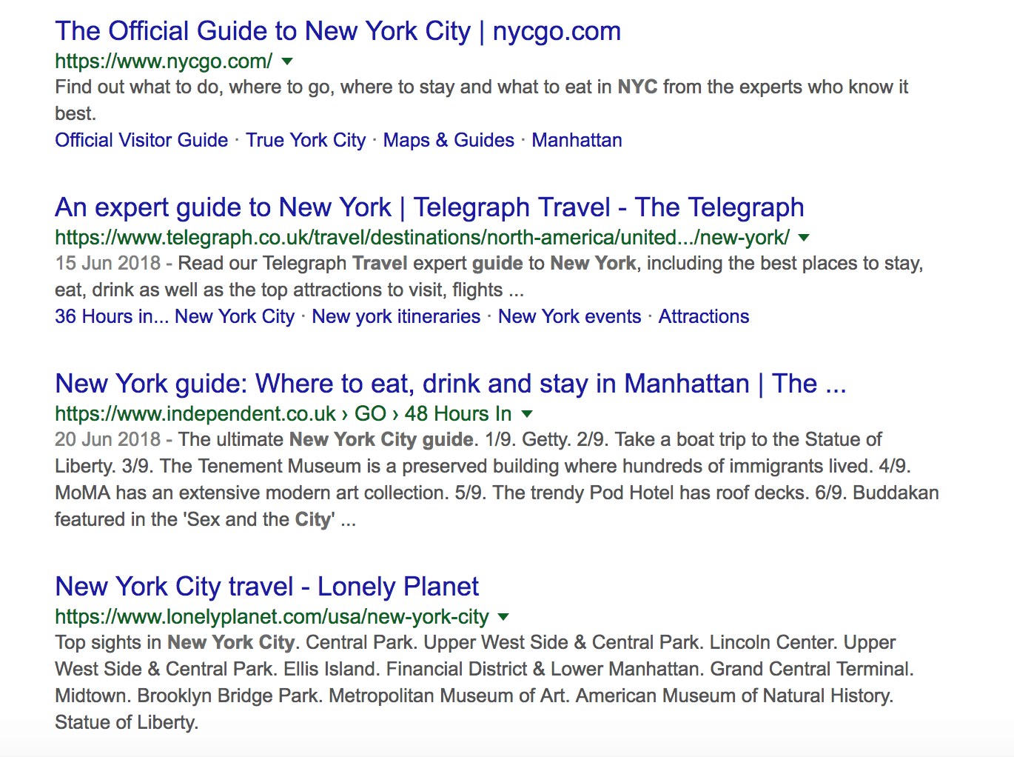Screen dimensions: 1014x757
Task: Click the lonelyplanet.com/usa/new-york-city URL
Action: [x=272, y=616]
